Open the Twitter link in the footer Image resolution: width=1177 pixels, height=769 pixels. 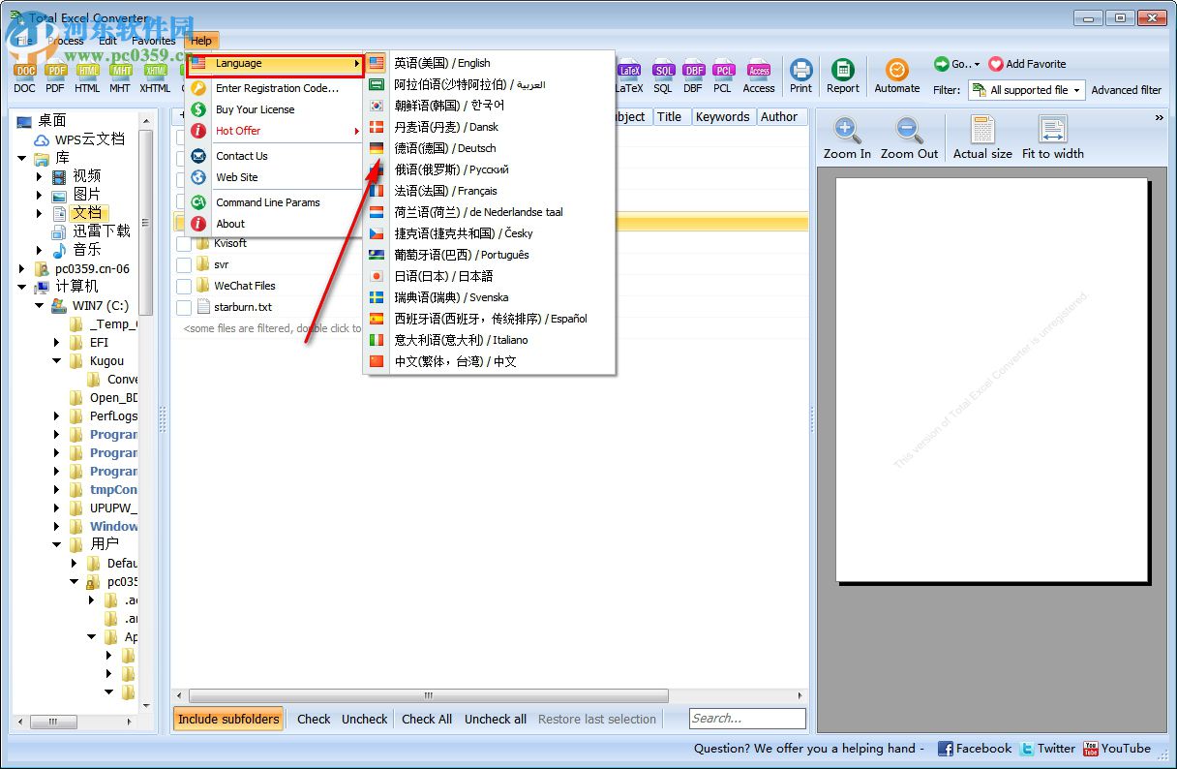[1055, 748]
